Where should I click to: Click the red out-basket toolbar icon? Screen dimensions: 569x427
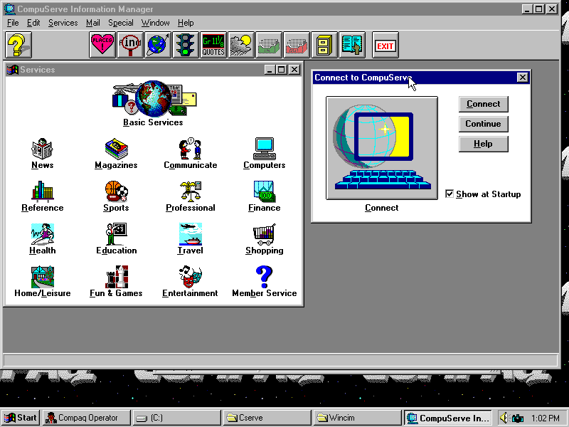pyautogui.click(x=297, y=45)
